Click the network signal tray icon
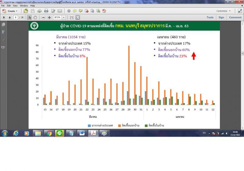 click(x=222, y=133)
